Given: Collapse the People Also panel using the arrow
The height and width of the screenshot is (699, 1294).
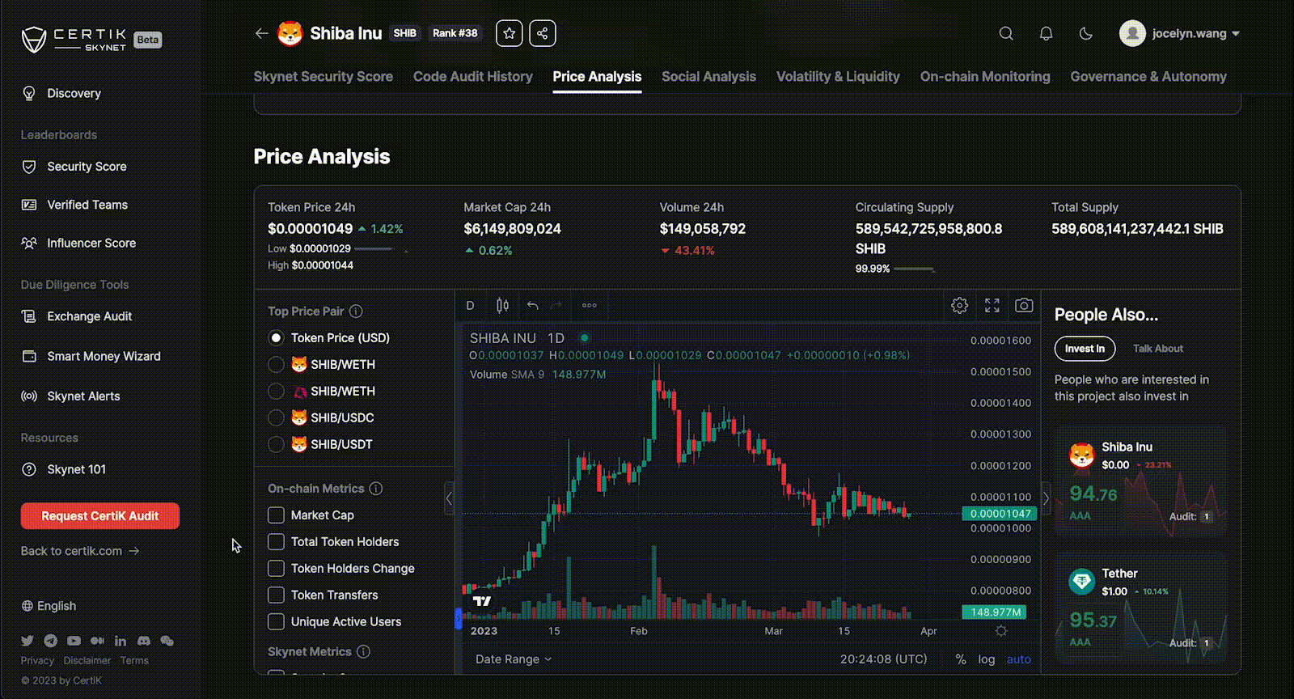Looking at the screenshot, I should pos(1047,498).
